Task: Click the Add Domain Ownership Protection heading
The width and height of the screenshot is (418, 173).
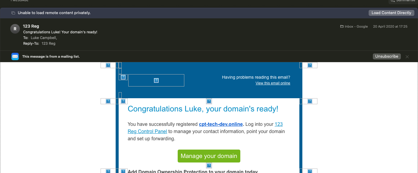Action: tap(193, 171)
